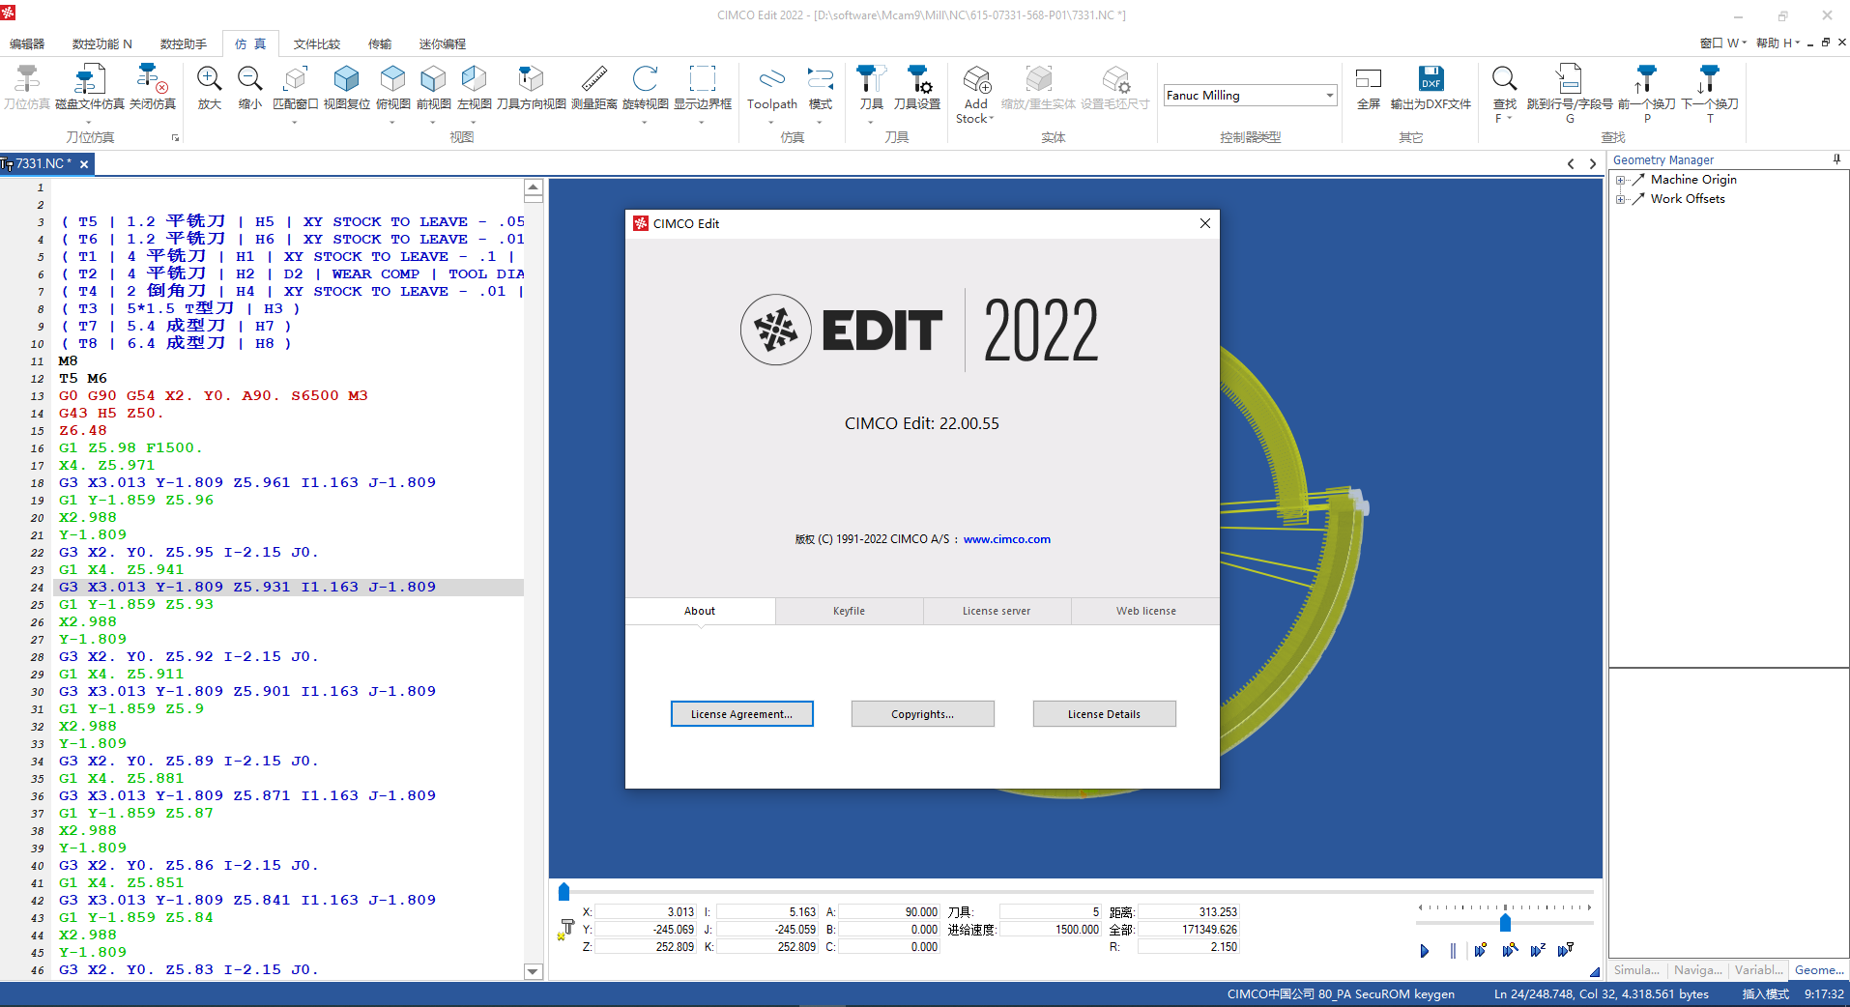Close the 7331.NC file tab
The width and height of the screenshot is (1850, 1007).
[84, 164]
